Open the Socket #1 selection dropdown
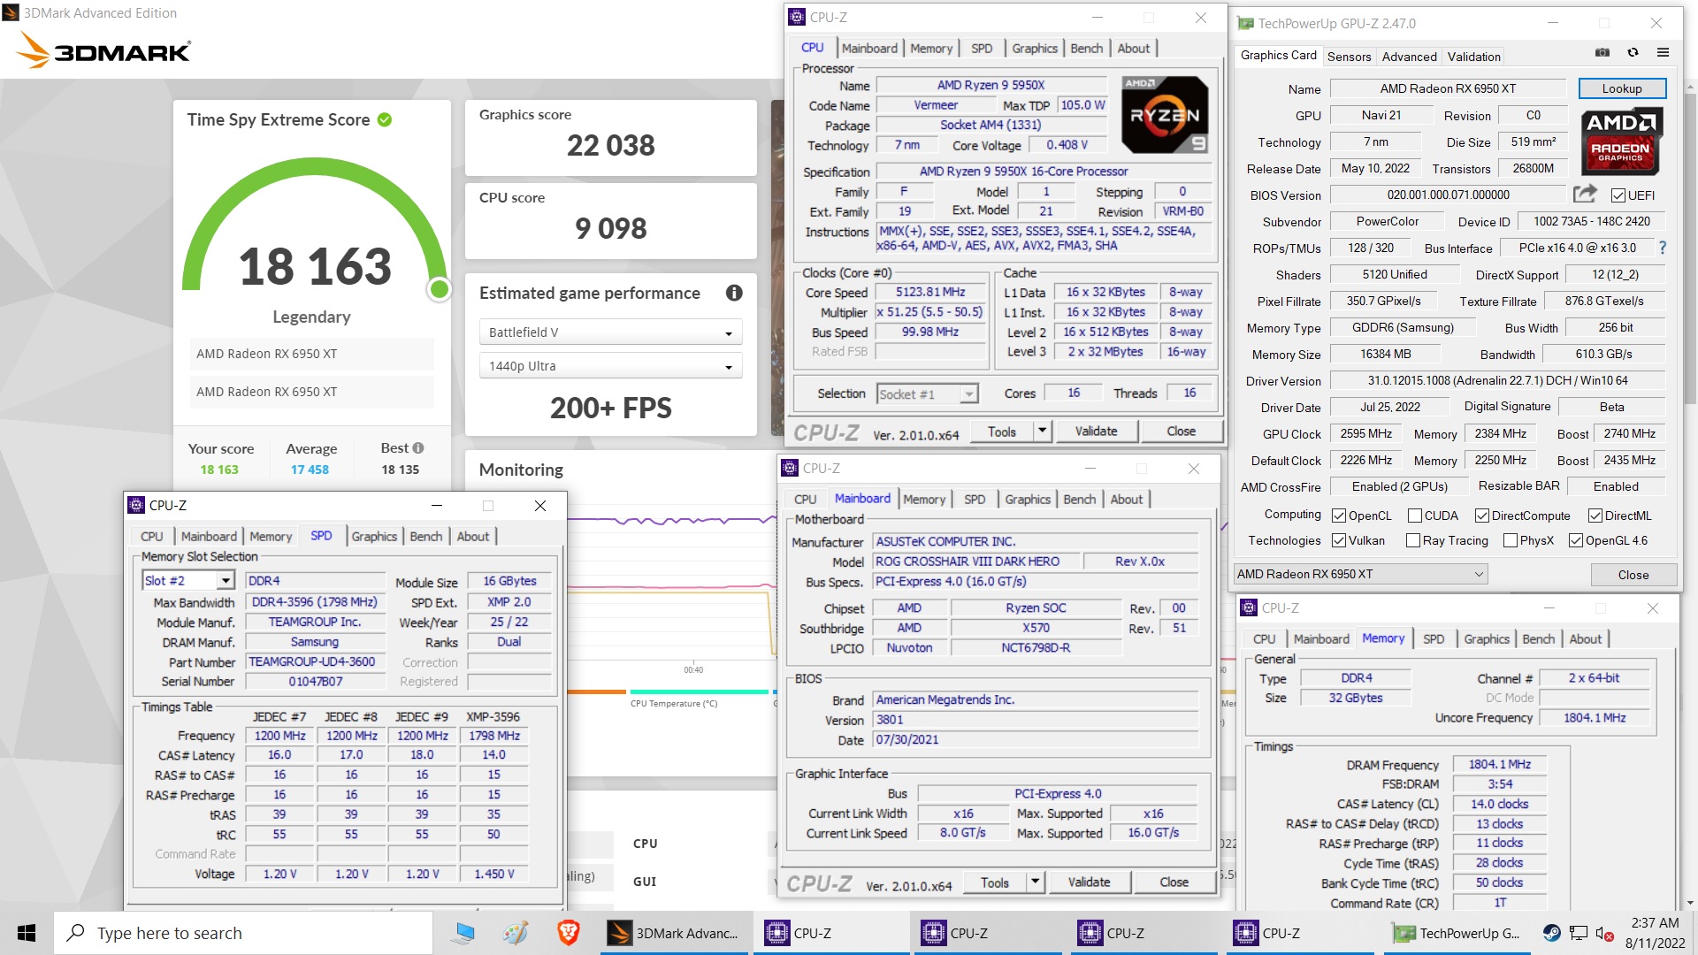1698x955 pixels. [x=928, y=394]
